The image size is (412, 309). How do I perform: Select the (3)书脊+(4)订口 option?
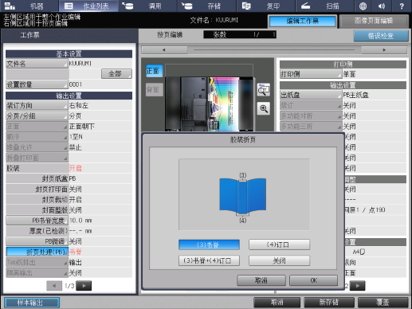209,260
